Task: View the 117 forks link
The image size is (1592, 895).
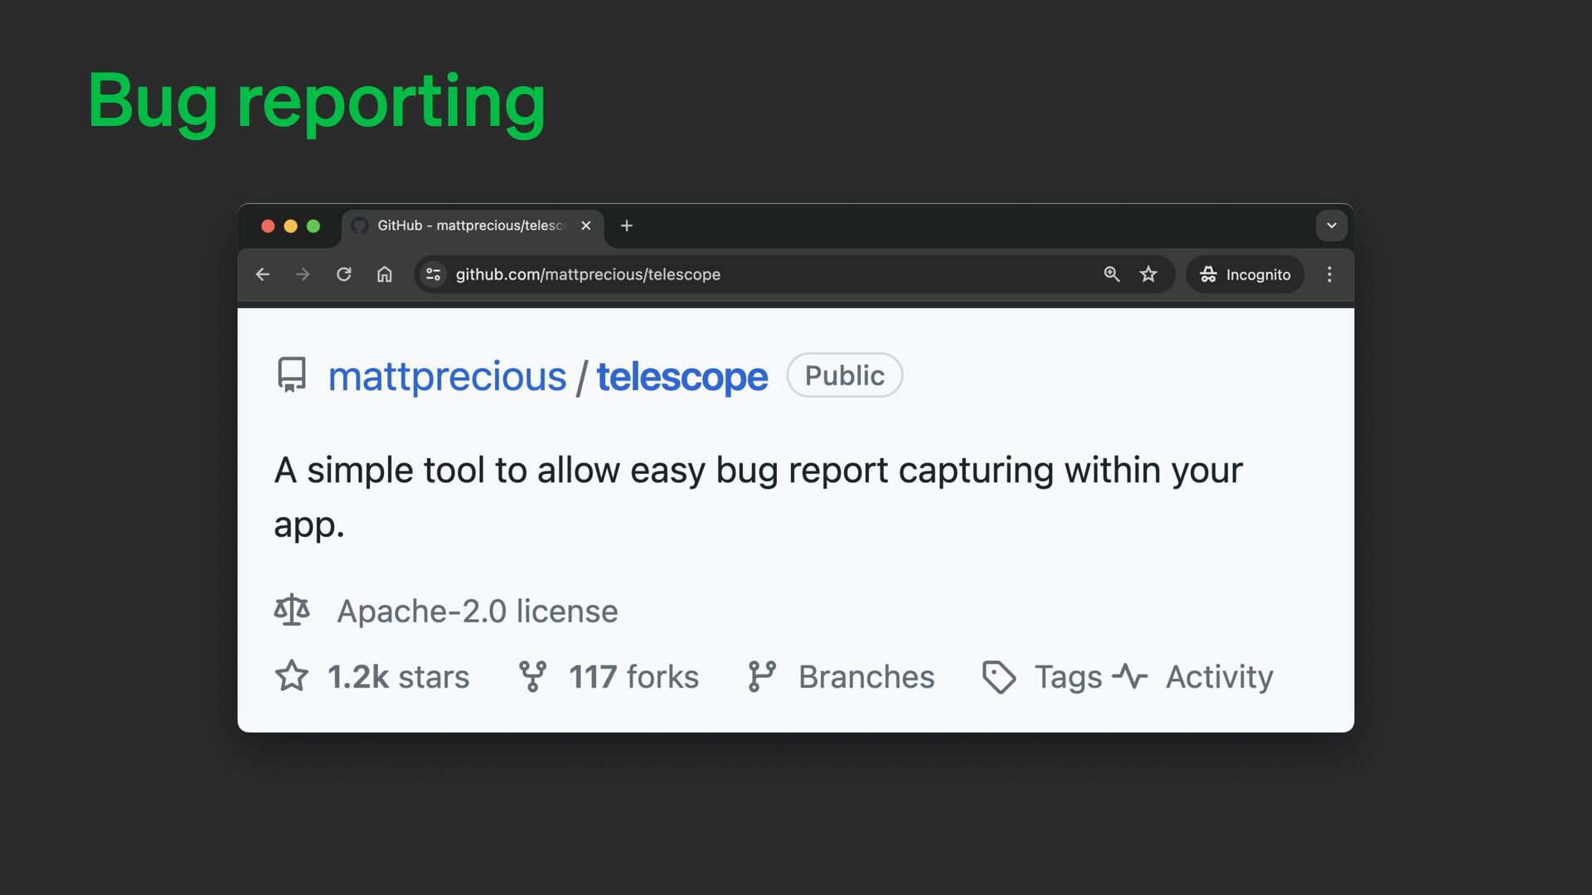Action: click(633, 677)
